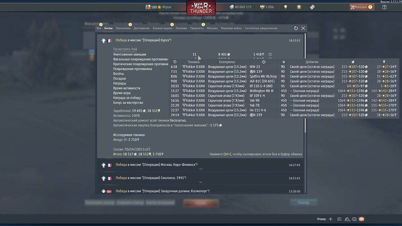402x226 pixels.
Task: Switch to the Битвы tab
Action: click(108, 28)
